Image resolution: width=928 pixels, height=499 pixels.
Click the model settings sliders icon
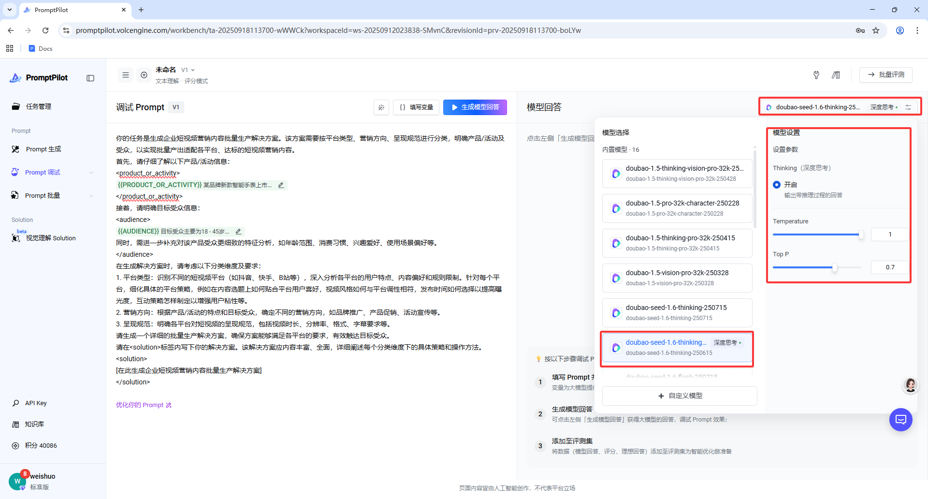[908, 107]
